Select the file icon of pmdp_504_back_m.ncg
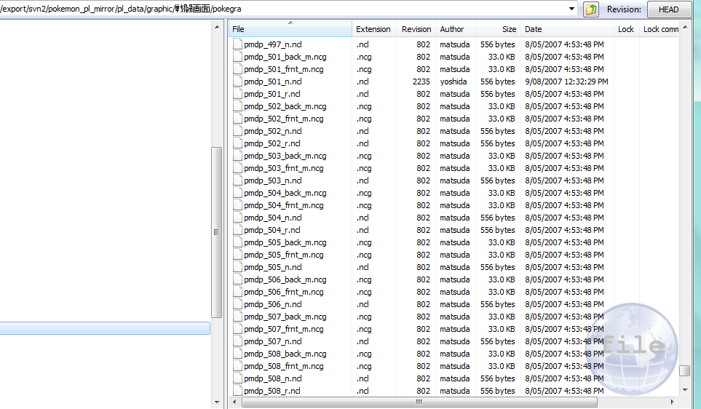This screenshot has height=409, width=701. tap(237, 193)
